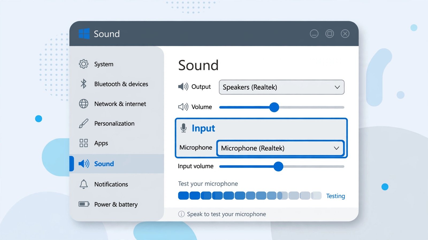The image size is (428, 240).
Task: Click the Input volume slider handle
Action: [x=278, y=166]
